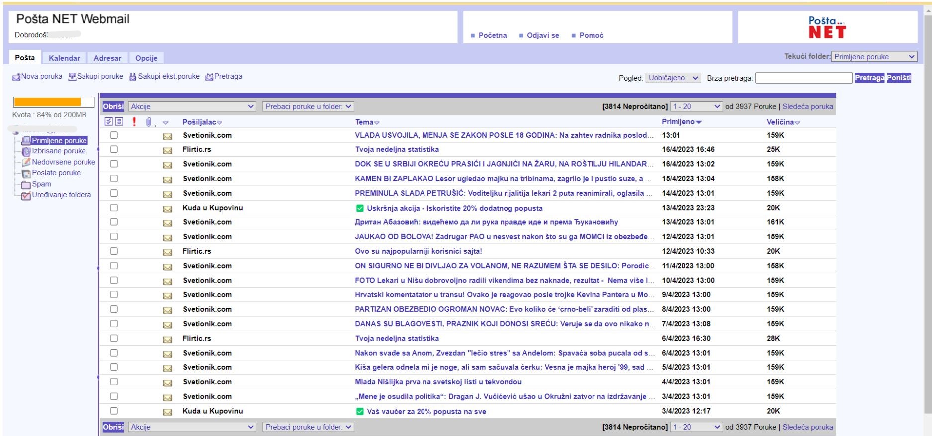Screen dimensions: 932x436
Task: Click envelope icon of PREMINULA SLAĐA PETRUŠIĆ message
Action: (x=168, y=194)
